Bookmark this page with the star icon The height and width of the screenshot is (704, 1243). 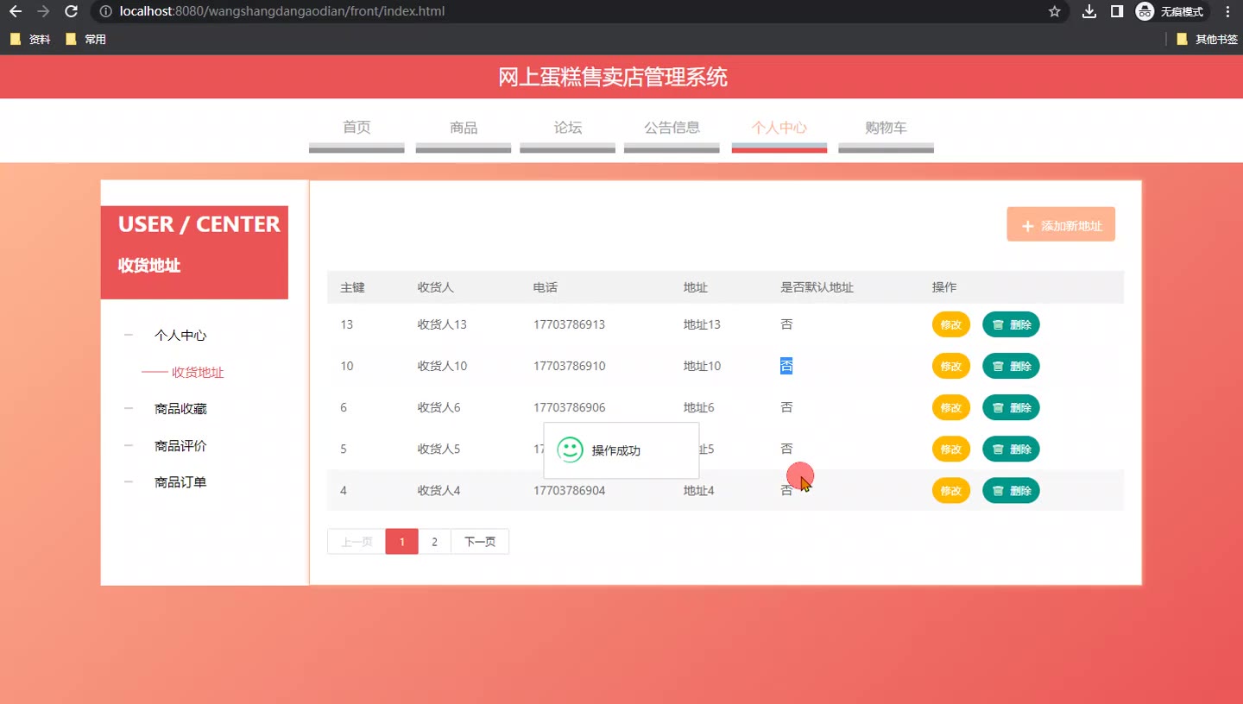click(1054, 11)
